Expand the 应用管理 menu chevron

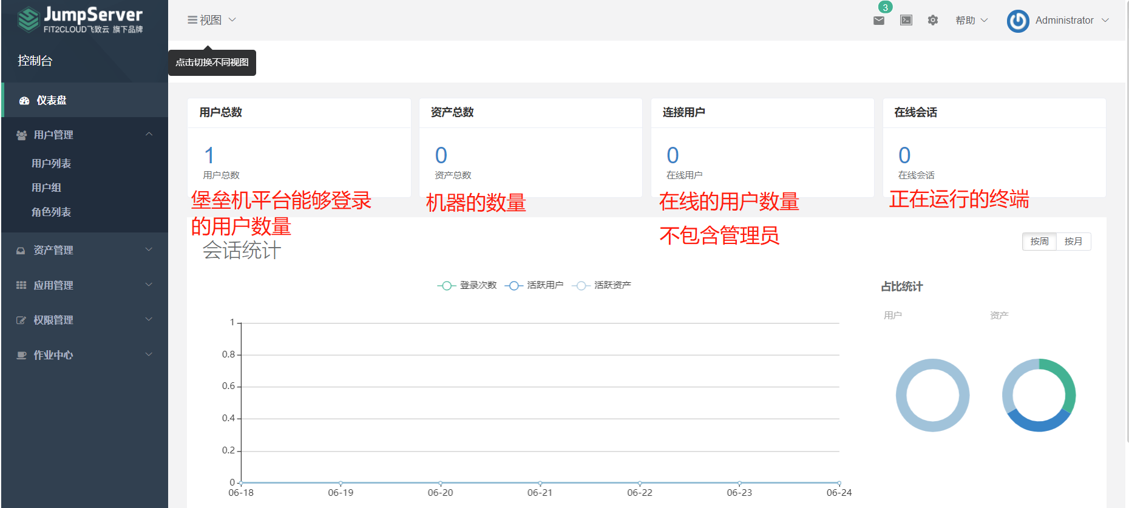point(149,285)
